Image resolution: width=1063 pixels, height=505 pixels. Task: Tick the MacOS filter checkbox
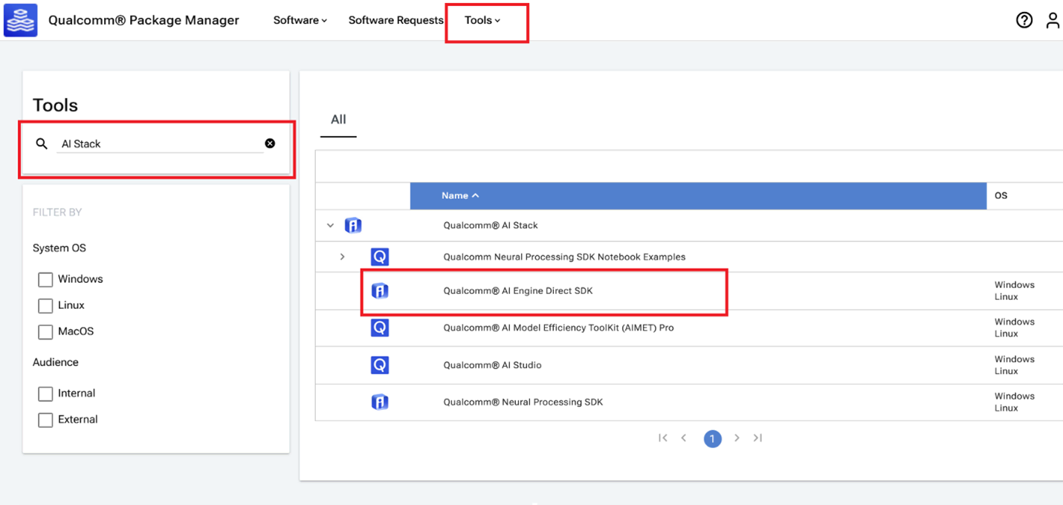[45, 331]
